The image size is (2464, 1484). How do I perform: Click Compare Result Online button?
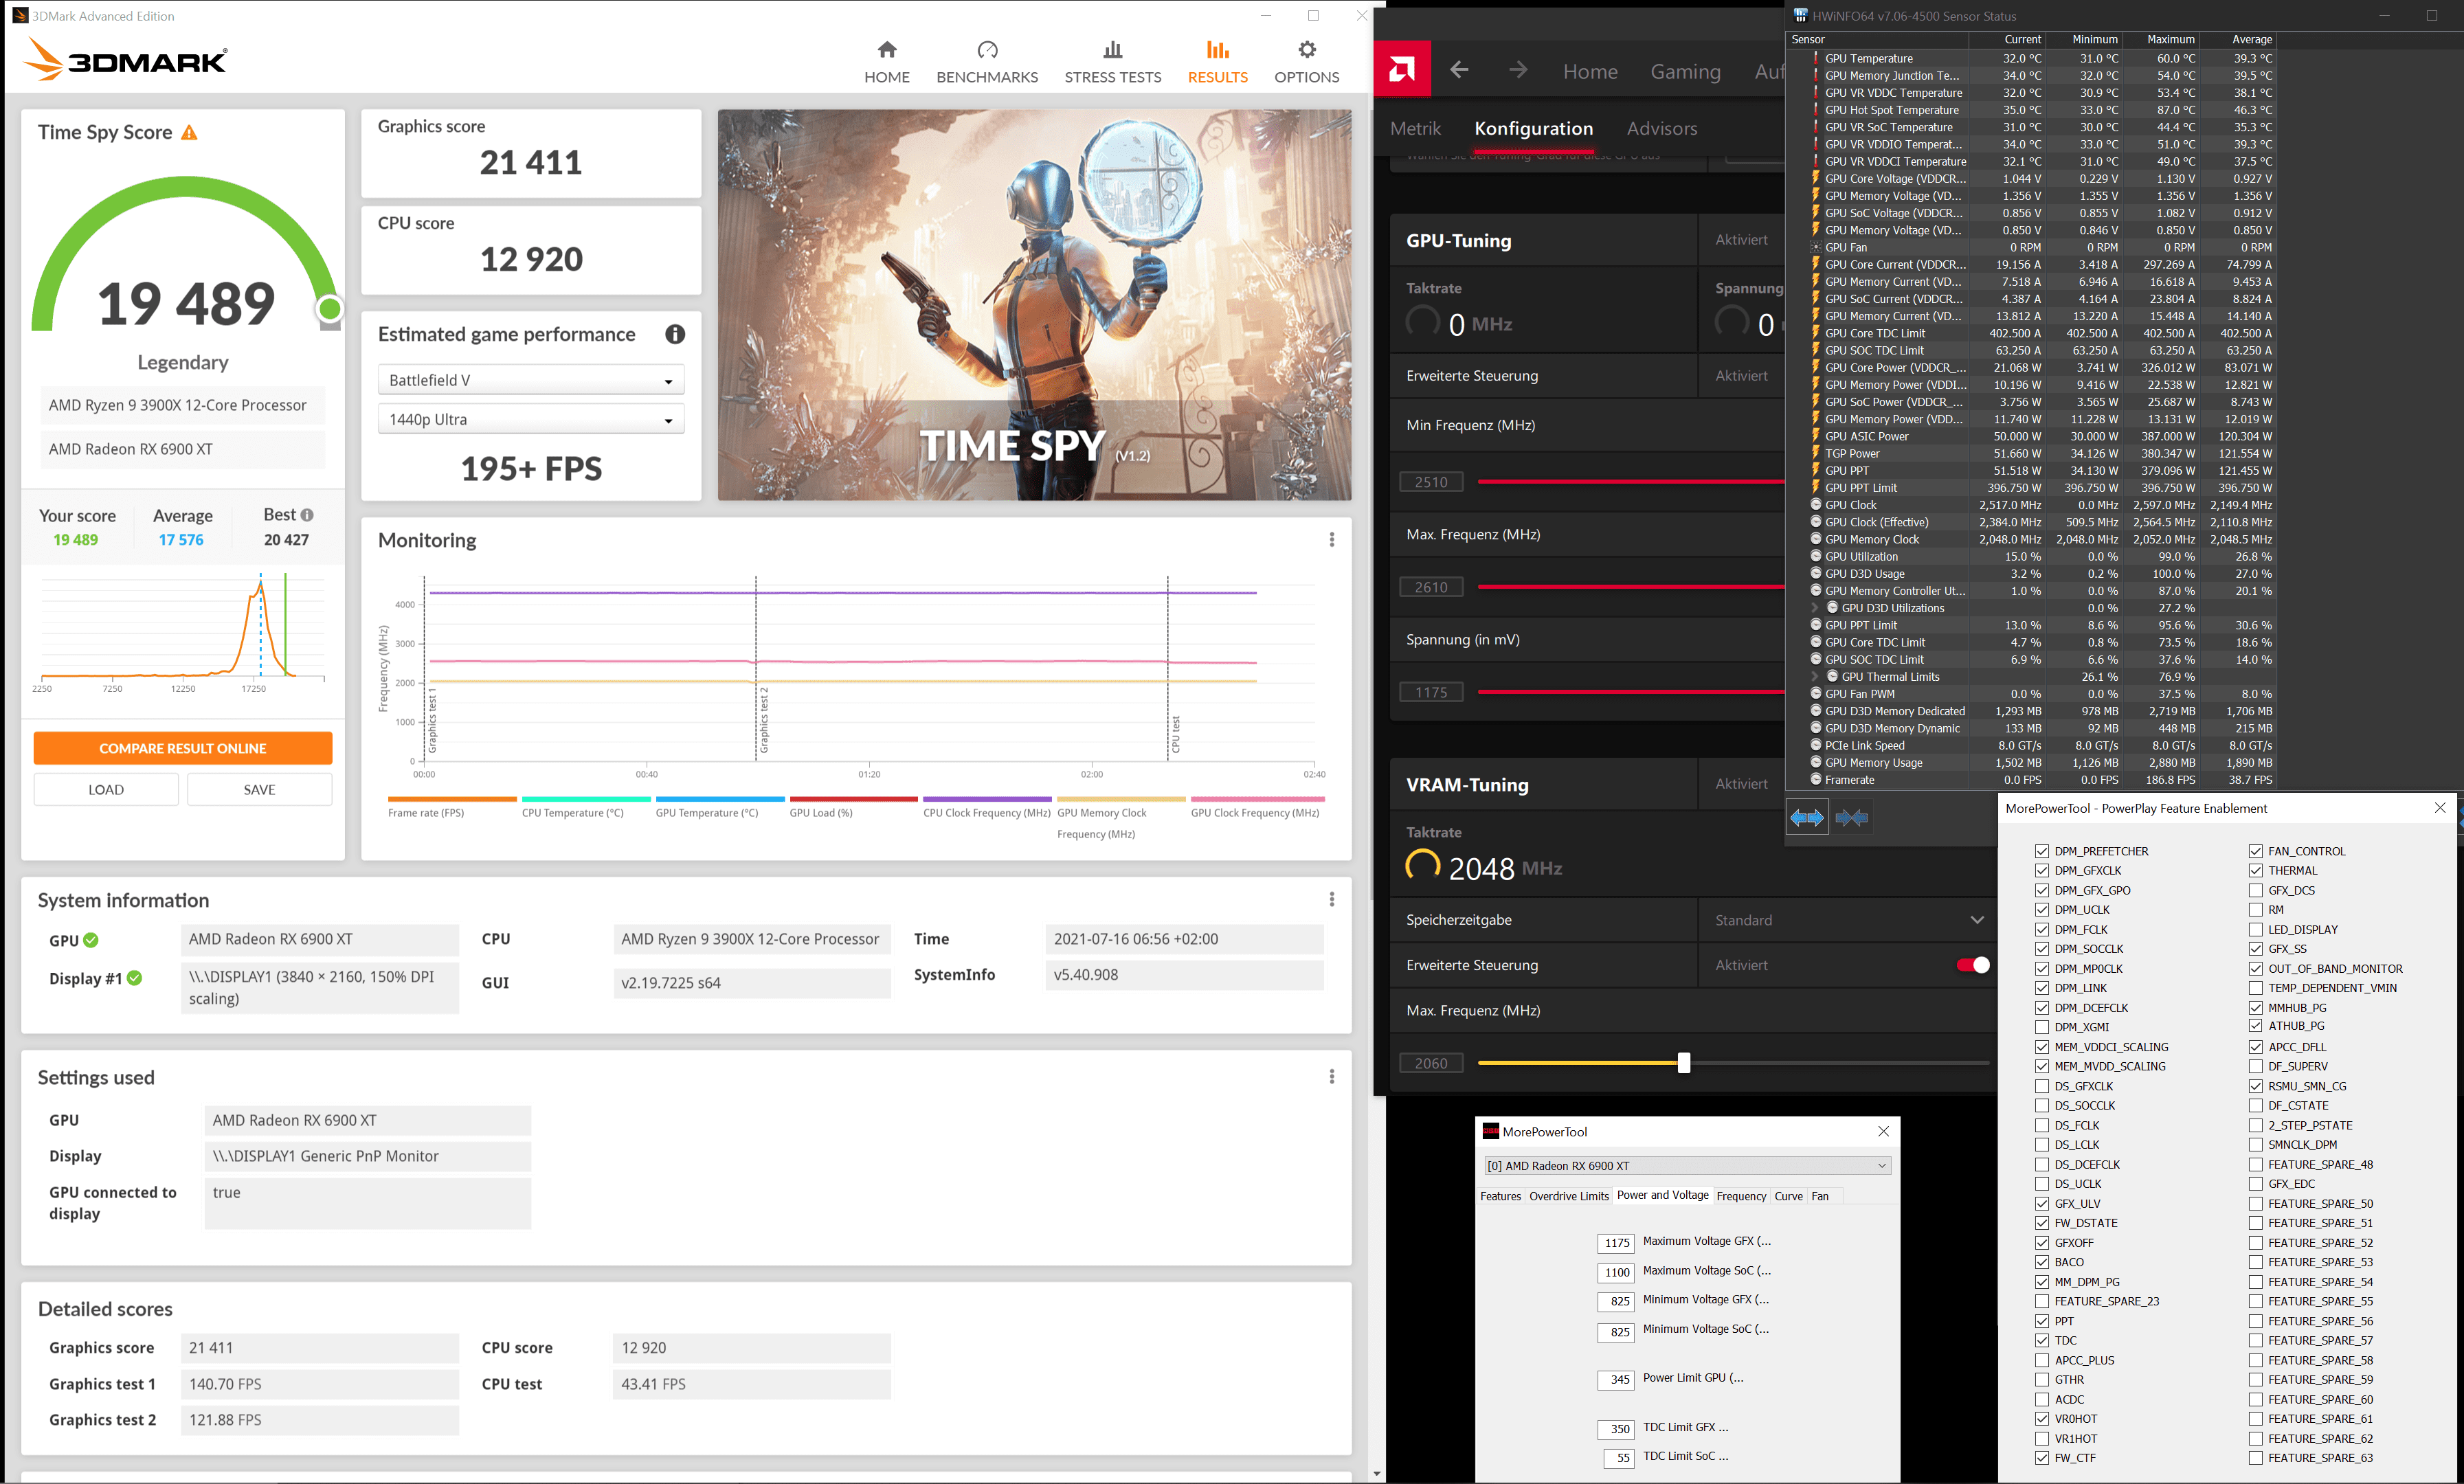pyautogui.click(x=183, y=748)
